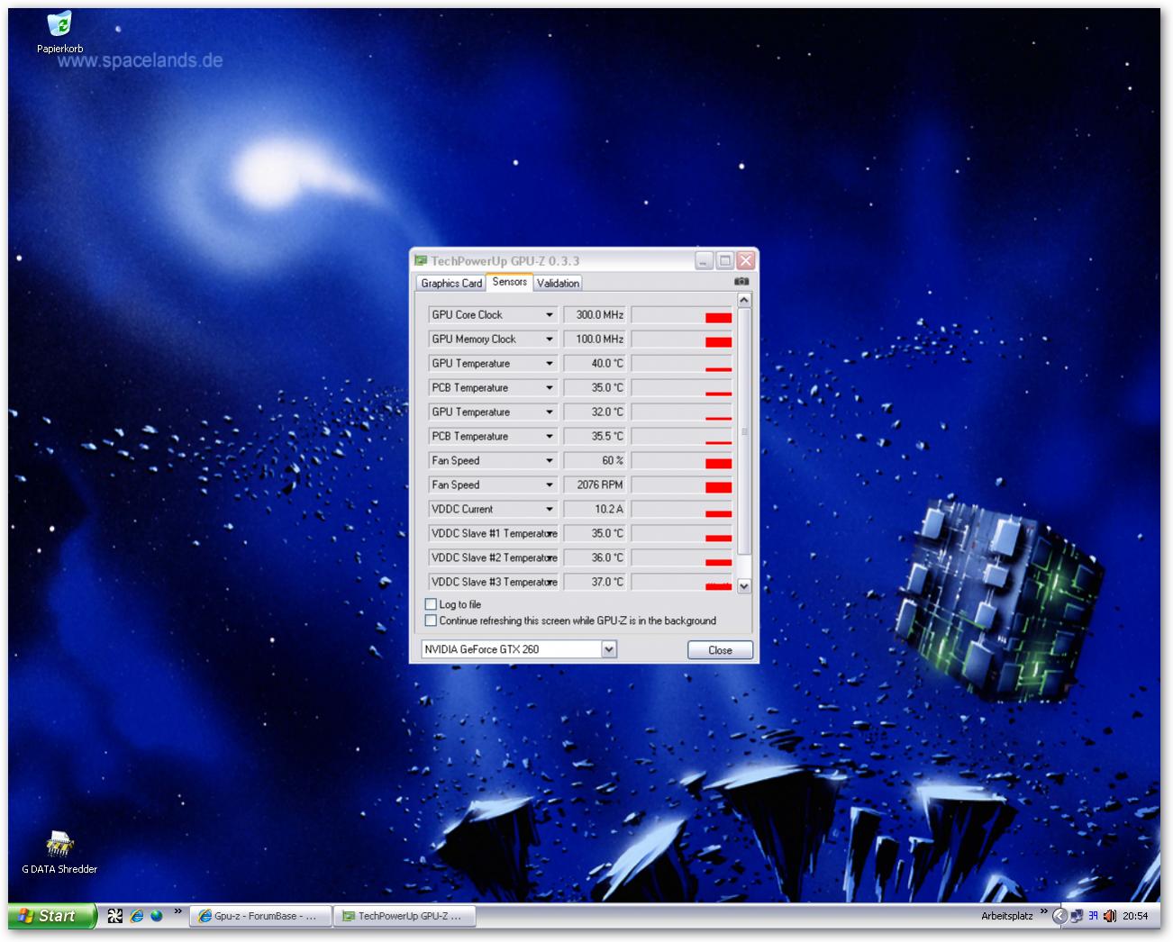
Task: Expand the quick launch chevron beside the globe icon
Action: point(177,911)
